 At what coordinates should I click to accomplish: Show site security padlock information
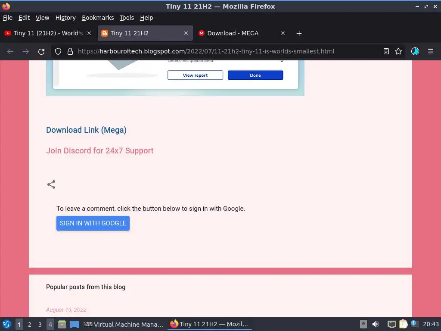70,51
